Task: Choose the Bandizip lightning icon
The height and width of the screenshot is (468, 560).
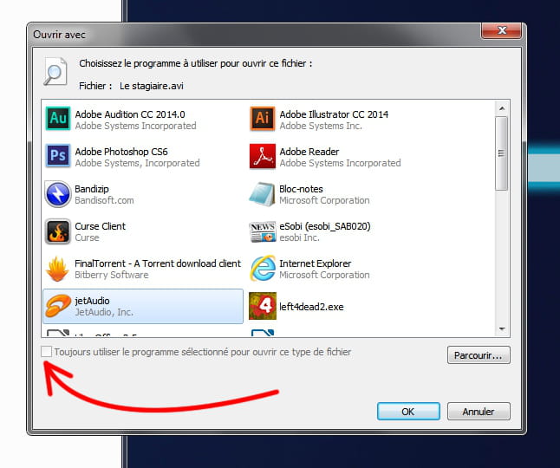Action: (58, 194)
